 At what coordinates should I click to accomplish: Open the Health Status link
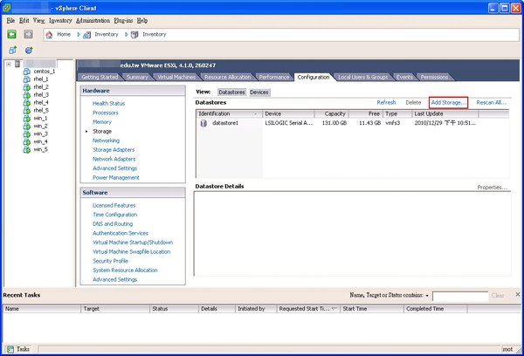[108, 104]
